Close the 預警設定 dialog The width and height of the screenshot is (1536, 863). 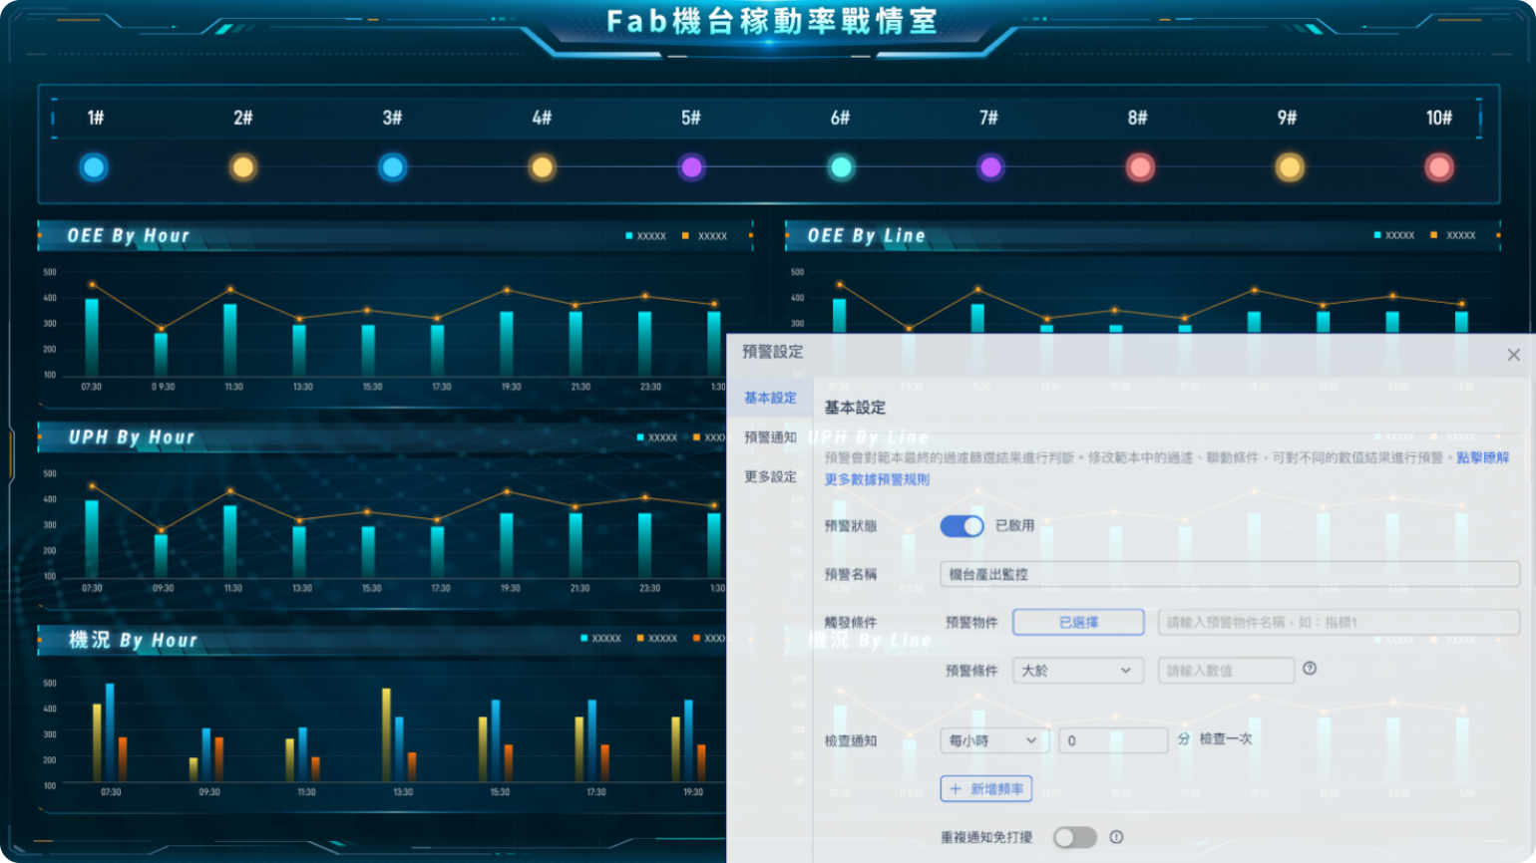(1513, 355)
